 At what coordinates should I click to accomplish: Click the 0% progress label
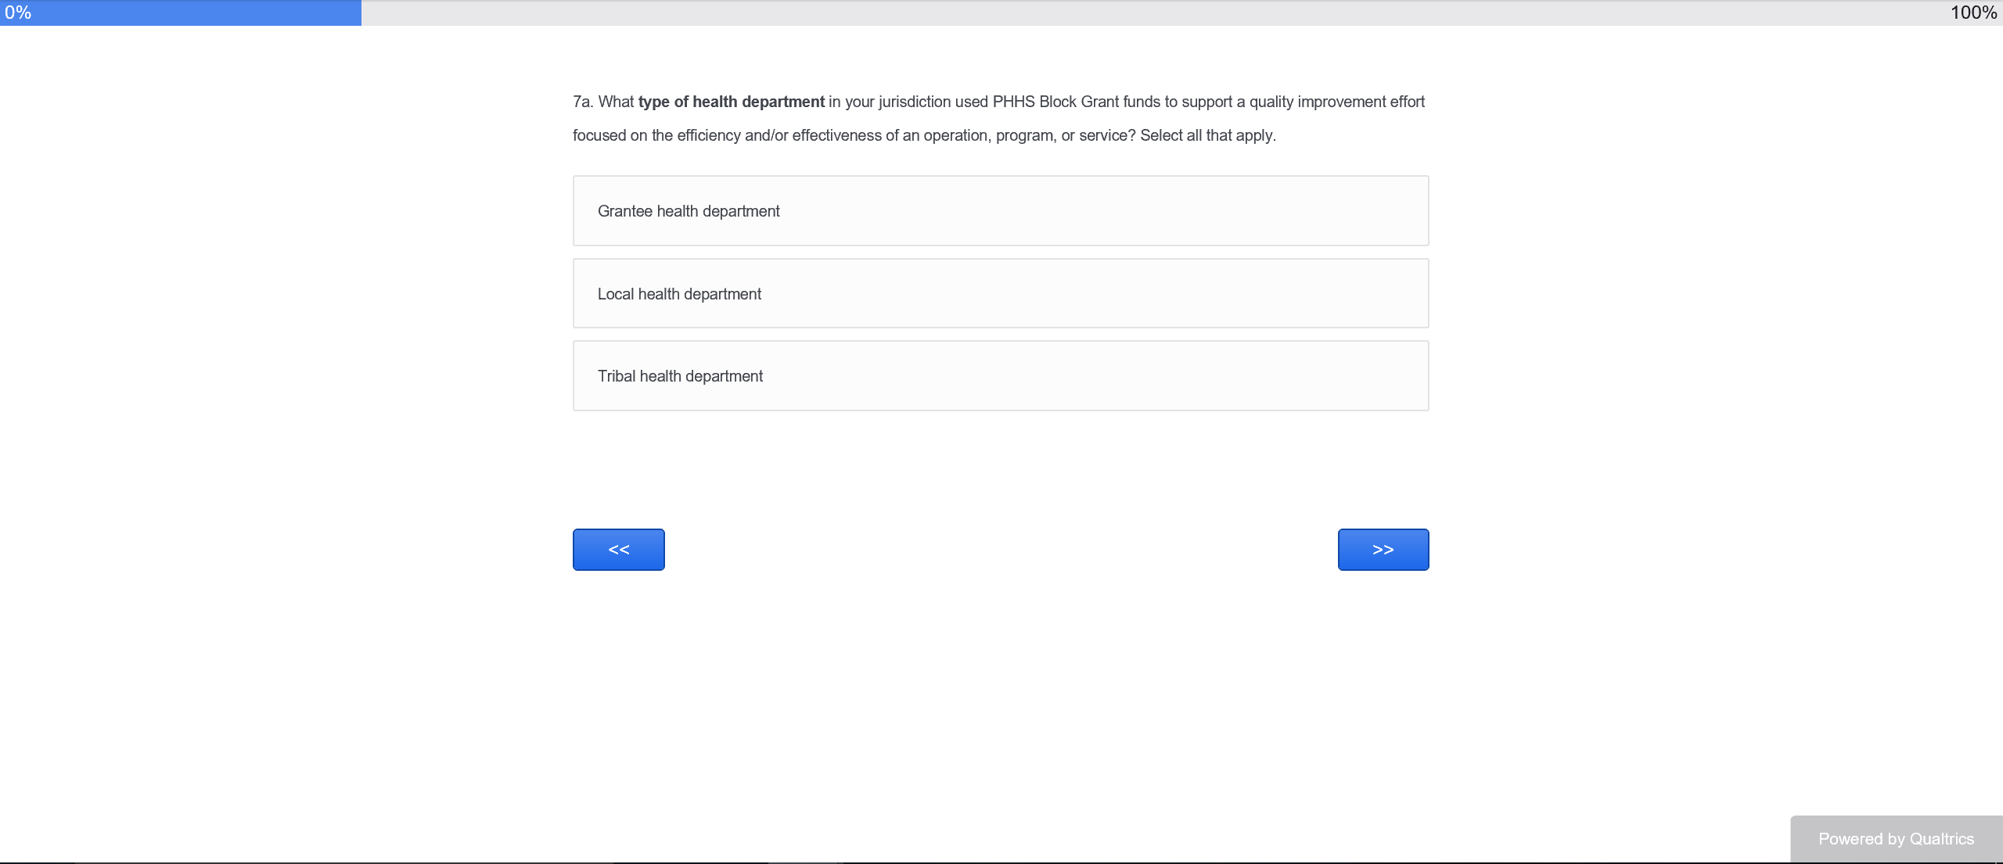(x=17, y=13)
